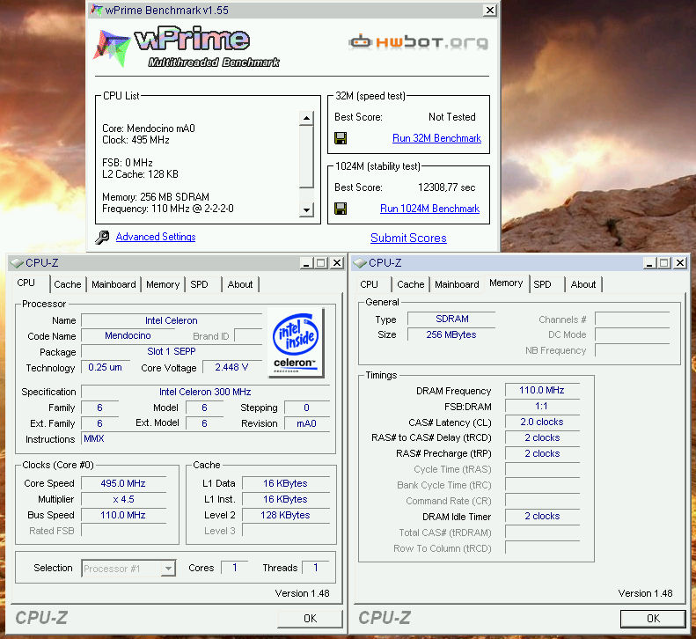Image resolution: width=696 pixels, height=639 pixels.
Task: Click the Submit Scores link
Action: click(408, 238)
